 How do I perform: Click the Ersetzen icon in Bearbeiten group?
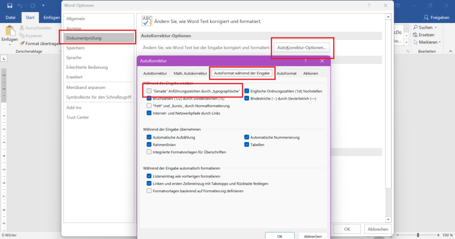(x=415, y=35)
